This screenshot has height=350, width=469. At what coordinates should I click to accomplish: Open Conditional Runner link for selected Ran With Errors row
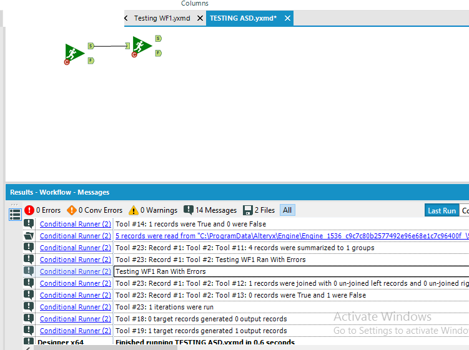pos(76,271)
